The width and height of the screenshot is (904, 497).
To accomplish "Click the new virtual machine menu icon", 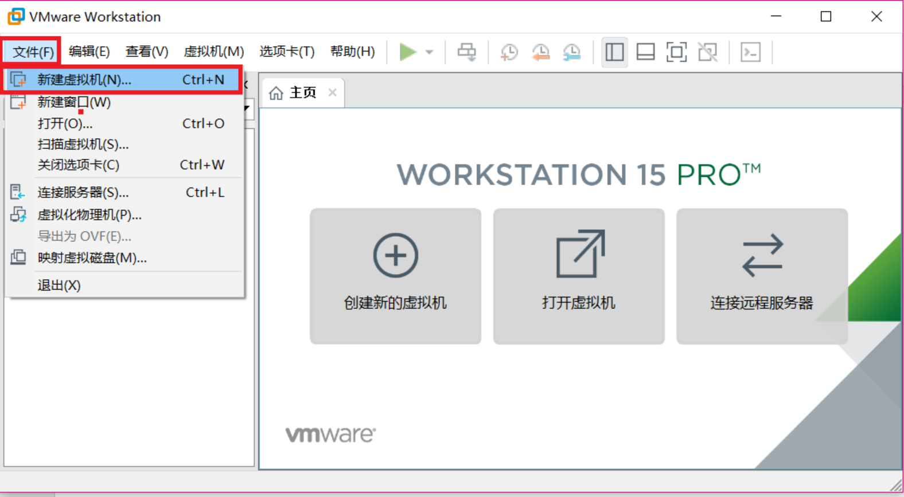I will (x=18, y=80).
